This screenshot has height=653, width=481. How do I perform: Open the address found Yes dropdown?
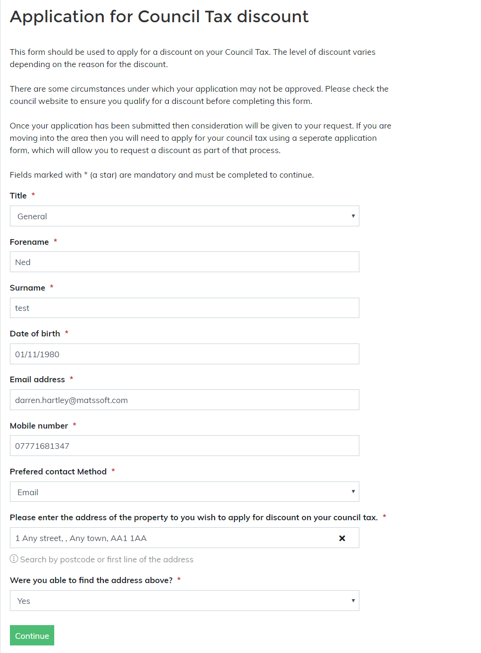[184, 601]
